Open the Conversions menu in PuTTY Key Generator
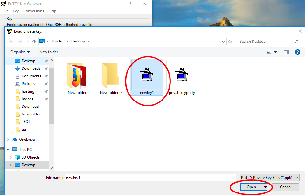This screenshot has width=305, height=195. click(33, 11)
